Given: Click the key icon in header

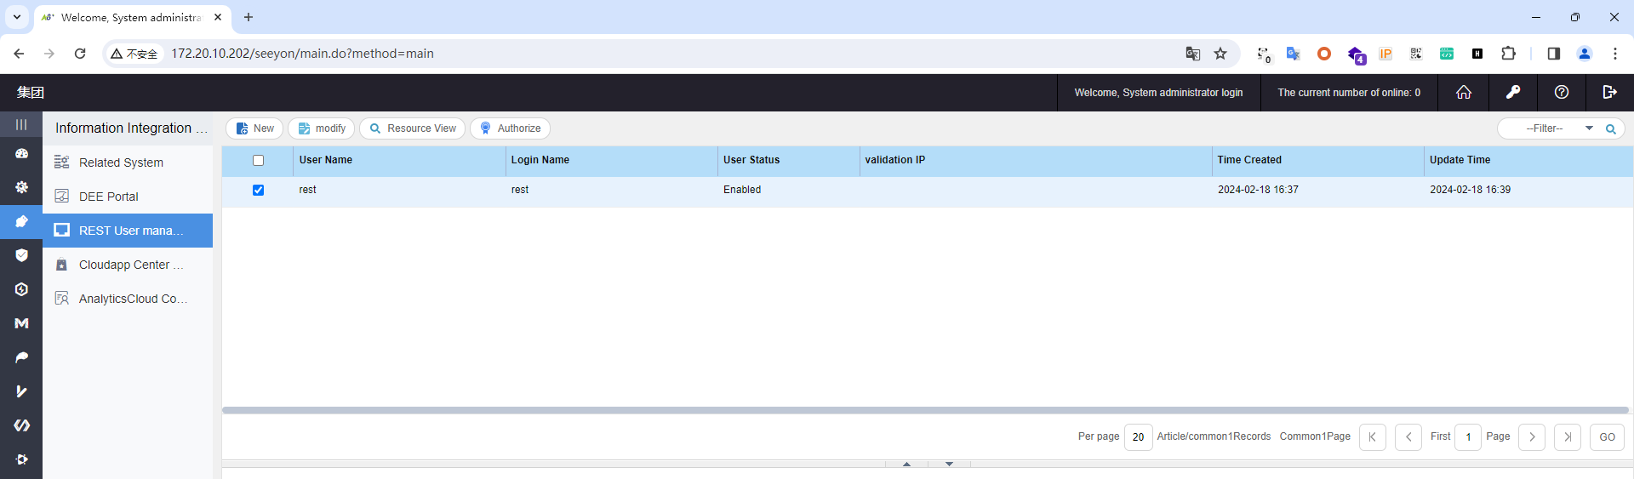Looking at the screenshot, I should click(1513, 93).
